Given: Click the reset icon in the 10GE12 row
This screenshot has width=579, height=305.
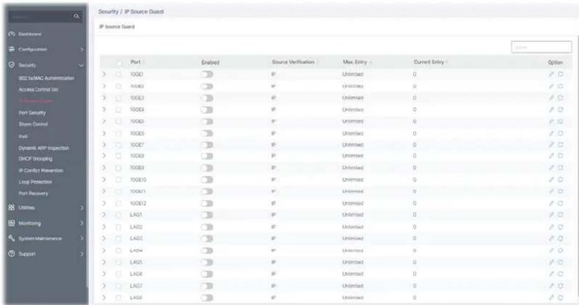Looking at the screenshot, I should pyautogui.click(x=561, y=203).
